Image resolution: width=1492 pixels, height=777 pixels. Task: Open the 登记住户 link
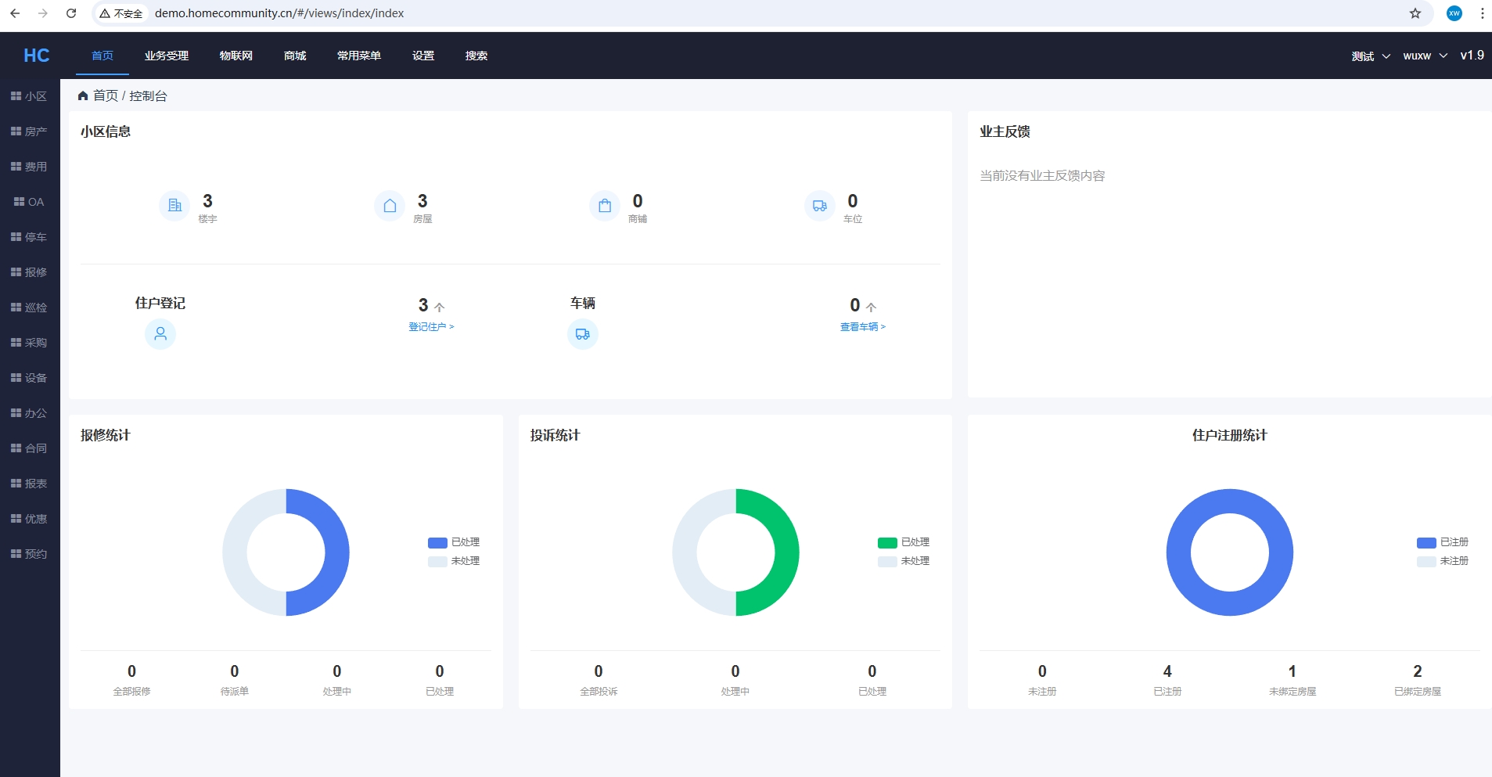[430, 327]
